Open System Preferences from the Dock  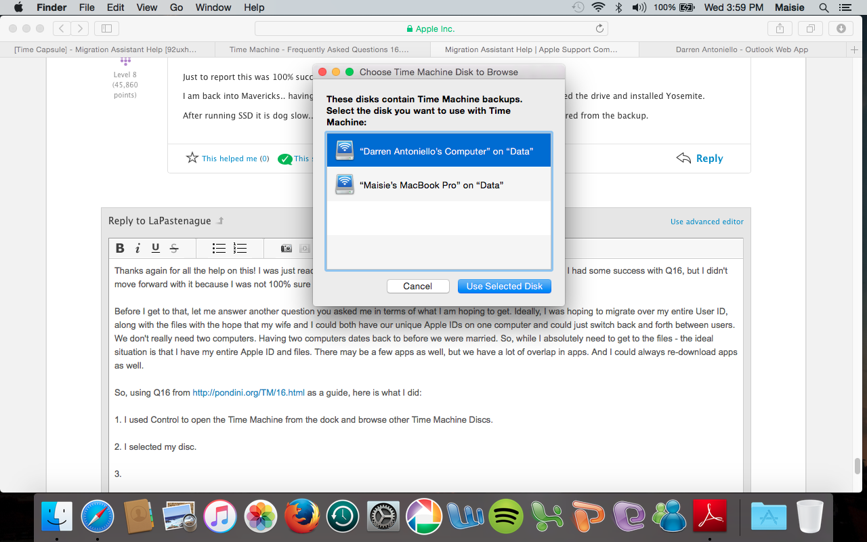[383, 517]
